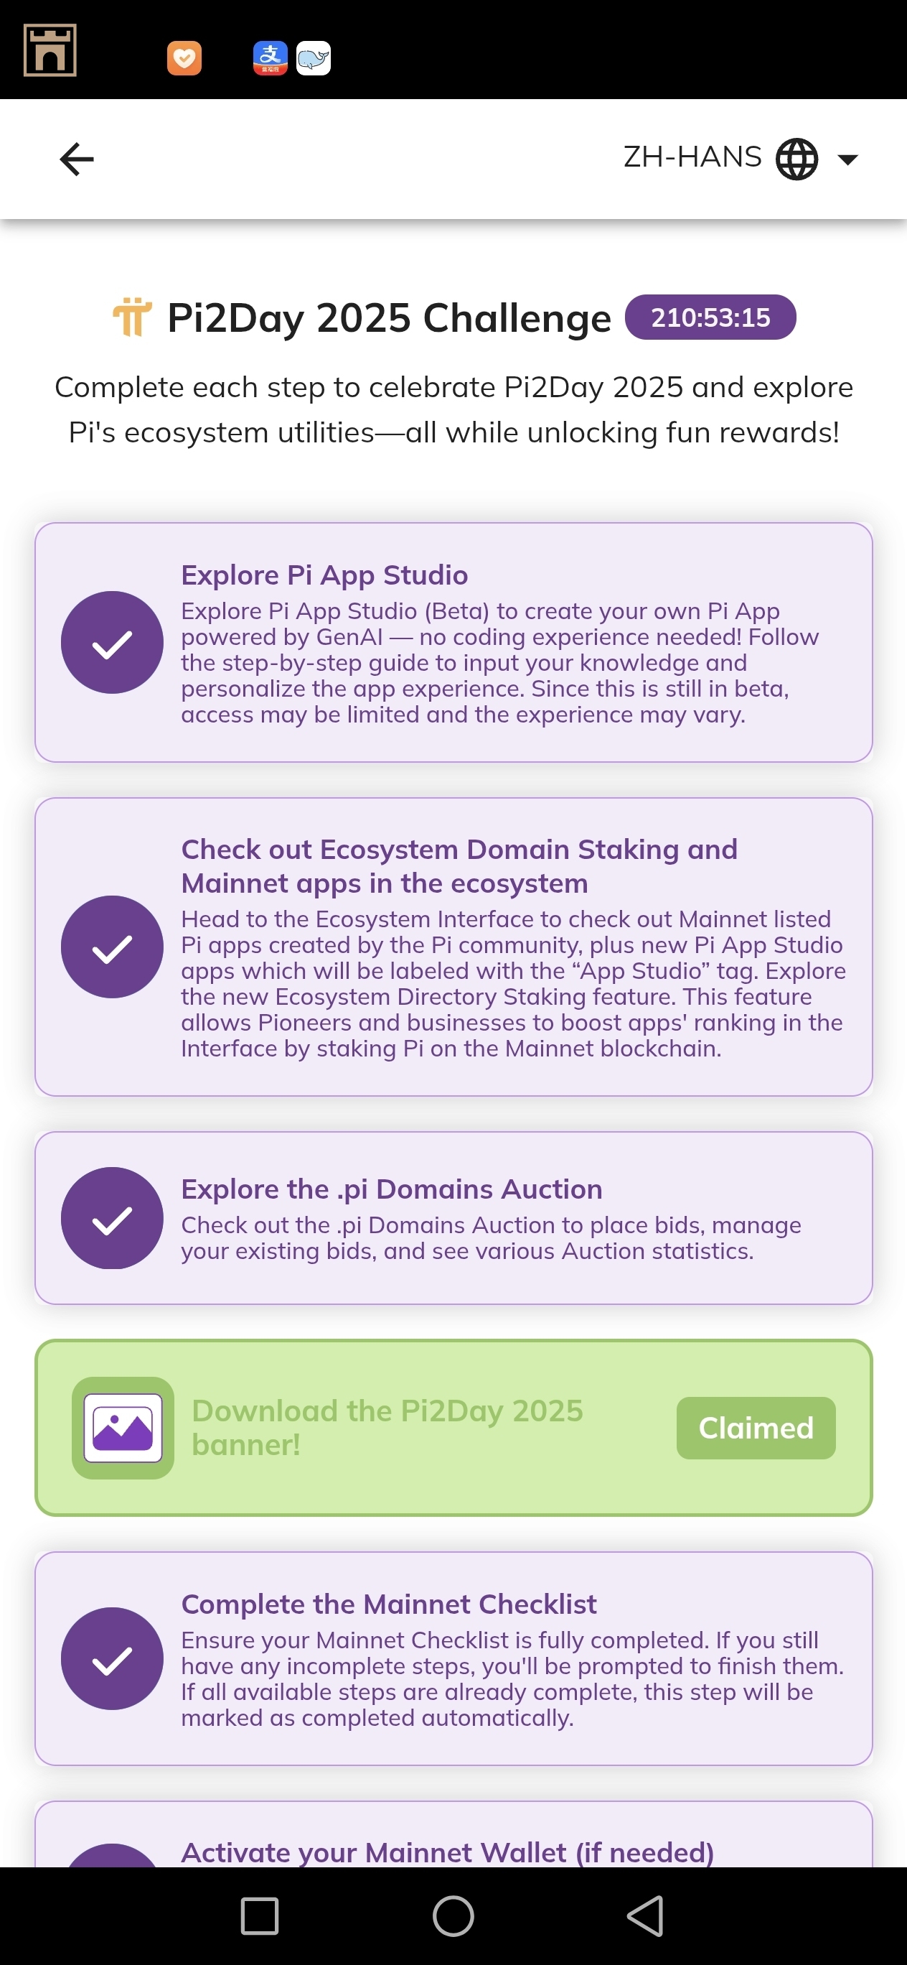The image size is (907, 1965).
Task: Tap the orange heart notification icon
Action: 184,58
